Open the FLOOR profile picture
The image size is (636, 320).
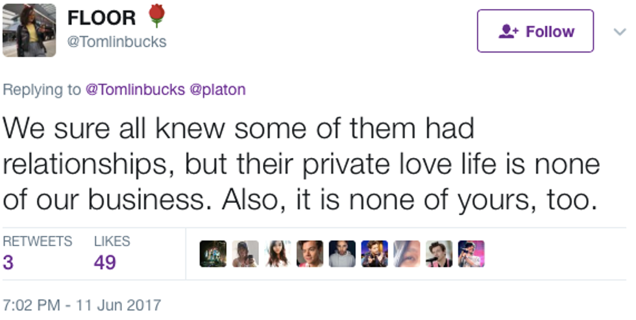pyautogui.click(x=29, y=29)
